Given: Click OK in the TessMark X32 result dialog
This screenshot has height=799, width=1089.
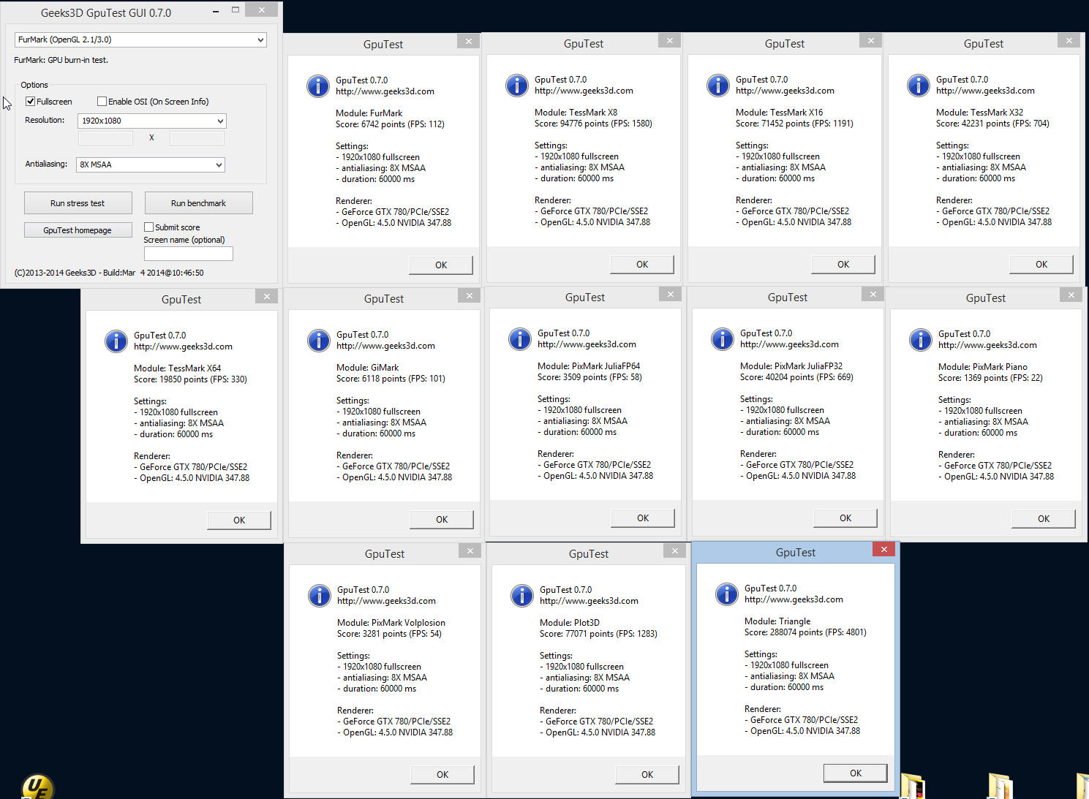Looking at the screenshot, I should pos(1041,265).
